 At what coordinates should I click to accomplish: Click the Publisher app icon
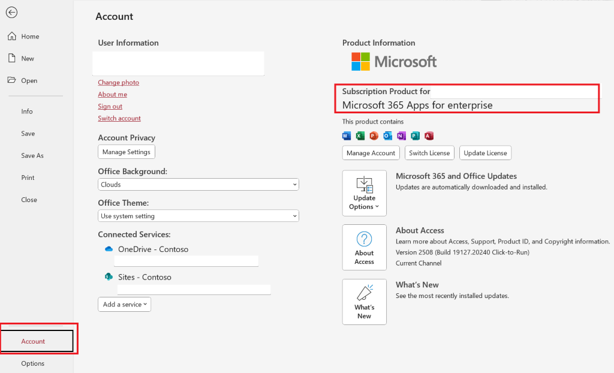click(x=415, y=136)
